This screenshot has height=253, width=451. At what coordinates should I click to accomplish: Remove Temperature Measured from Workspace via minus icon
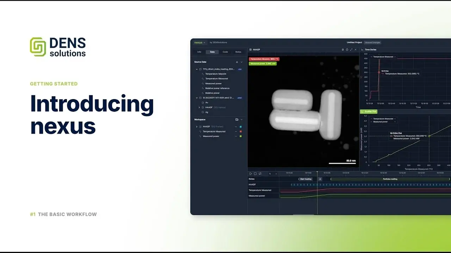(236, 131)
